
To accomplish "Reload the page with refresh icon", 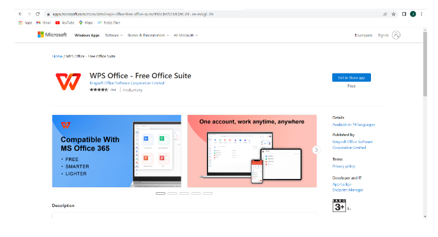I will (38, 14).
